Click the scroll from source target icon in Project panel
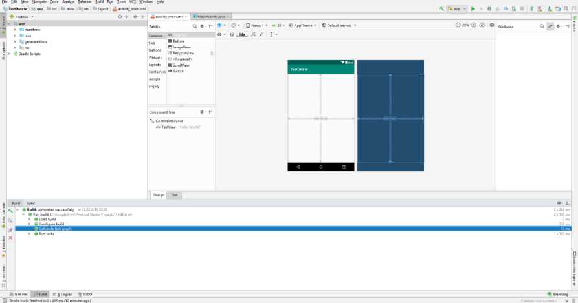The height and width of the screenshot is (303, 578). [x=120, y=17]
